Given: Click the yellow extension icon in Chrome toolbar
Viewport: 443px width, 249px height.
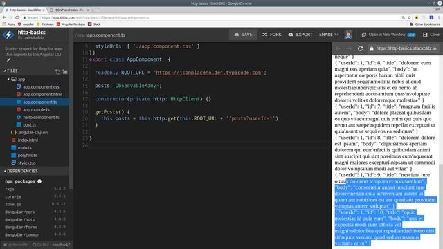Looking at the screenshot, I should click(x=417, y=17).
